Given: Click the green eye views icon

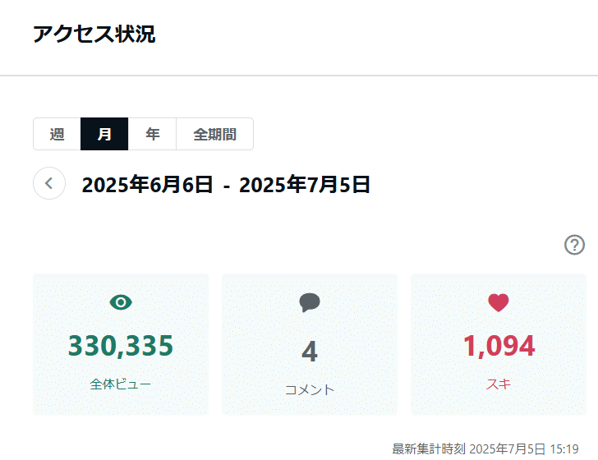Looking at the screenshot, I should (x=121, y=302).
